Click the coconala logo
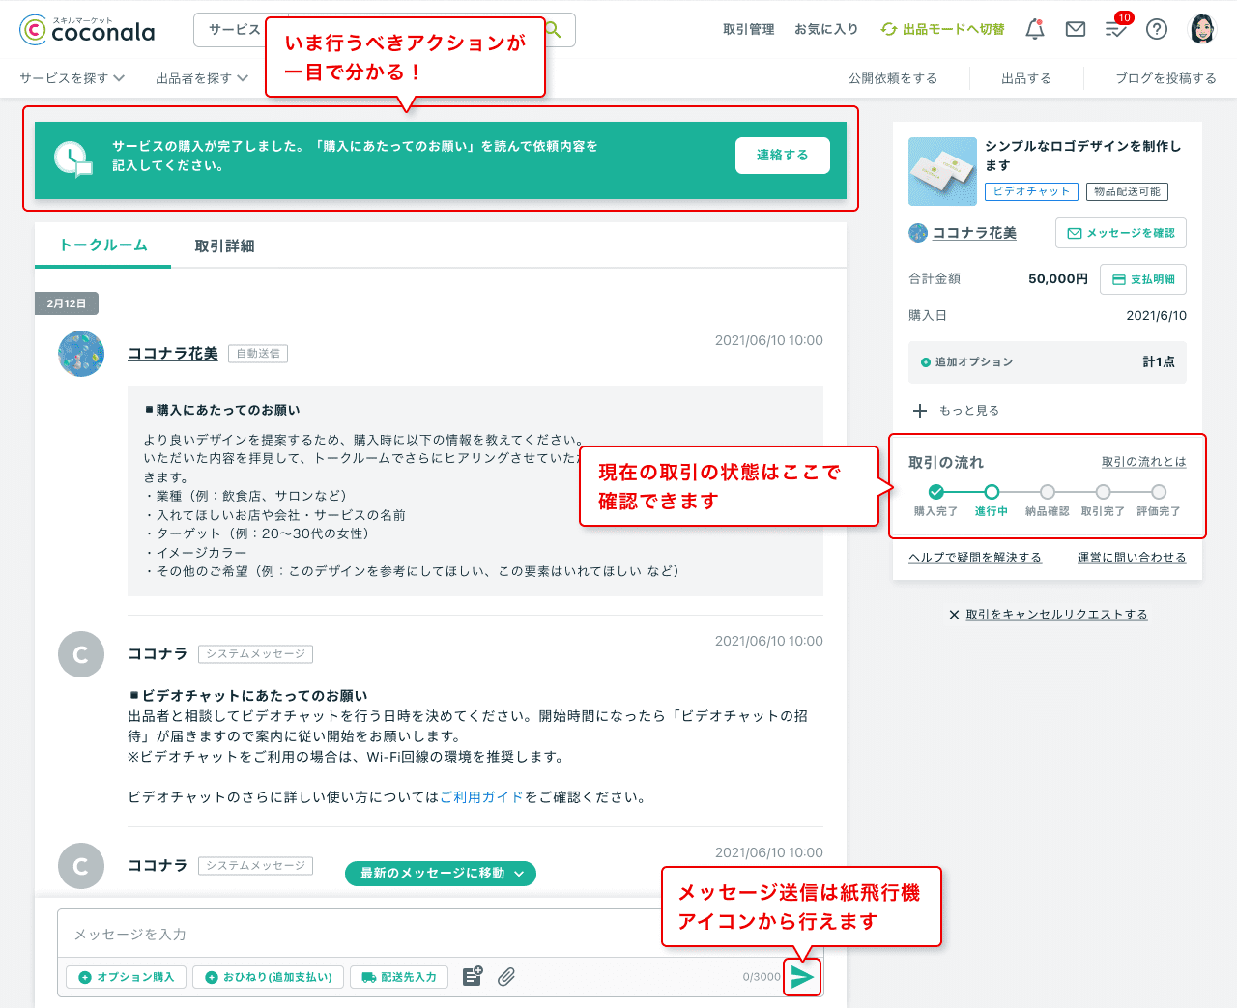The height and width of the screenshot is (1008, 1237). pyautogui.click(x=85, y=29)
